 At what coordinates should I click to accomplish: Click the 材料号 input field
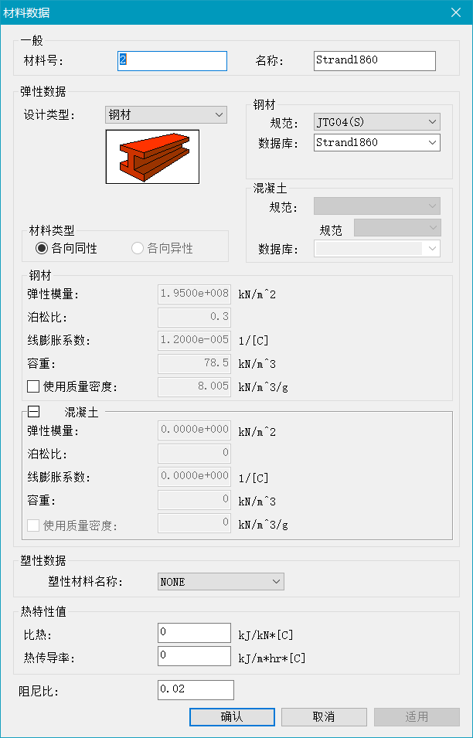172,60
